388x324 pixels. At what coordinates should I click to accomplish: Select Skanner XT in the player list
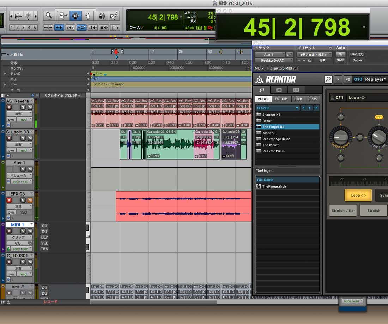point(287,115)
